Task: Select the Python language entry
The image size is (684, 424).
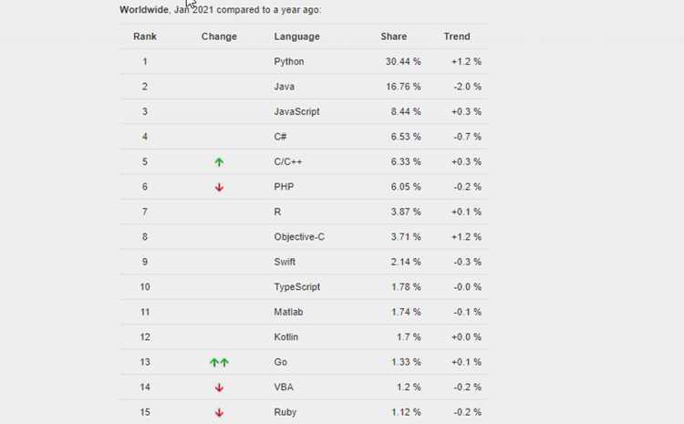Action: [x=289, y=61]
